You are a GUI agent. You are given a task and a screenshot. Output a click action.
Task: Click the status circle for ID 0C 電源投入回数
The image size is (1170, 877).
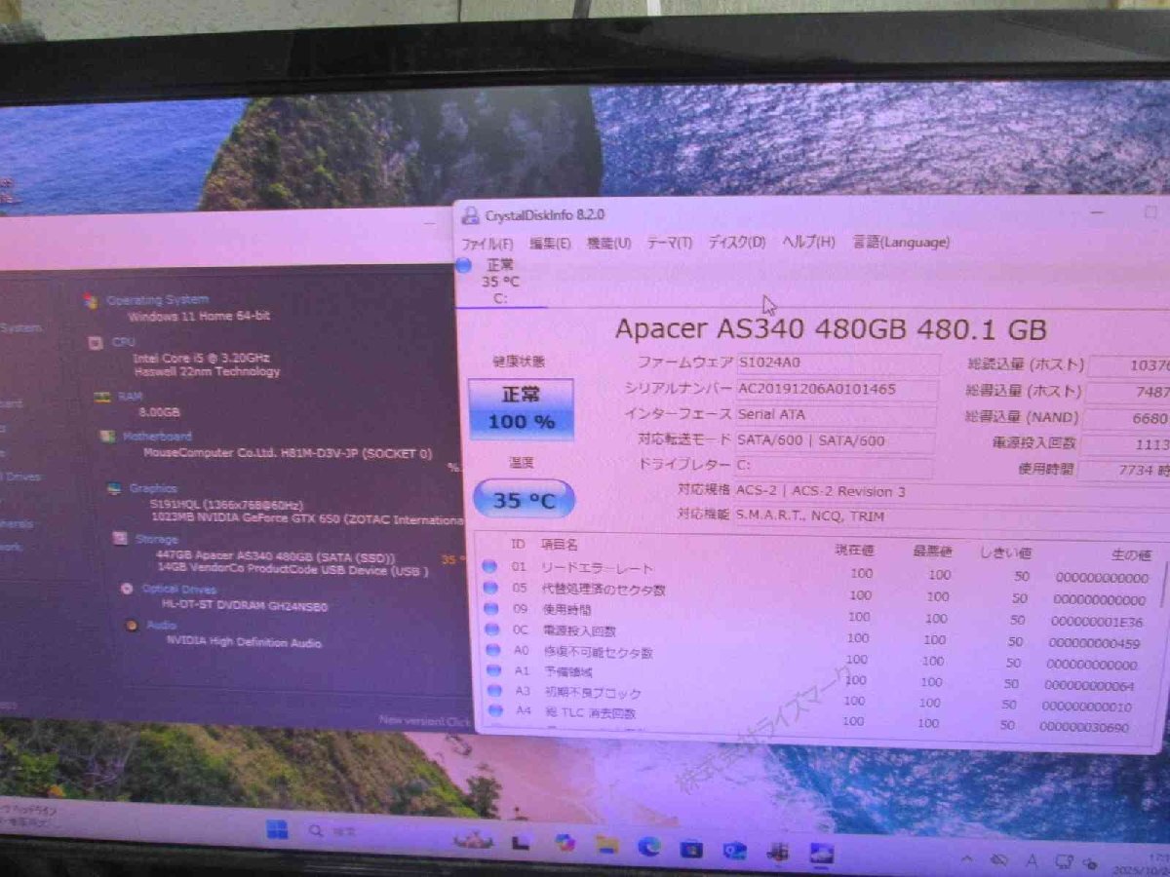tap(493, 629)
